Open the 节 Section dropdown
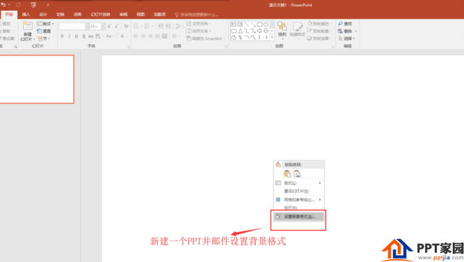The image size is (464, 262). tap(44, 38)
